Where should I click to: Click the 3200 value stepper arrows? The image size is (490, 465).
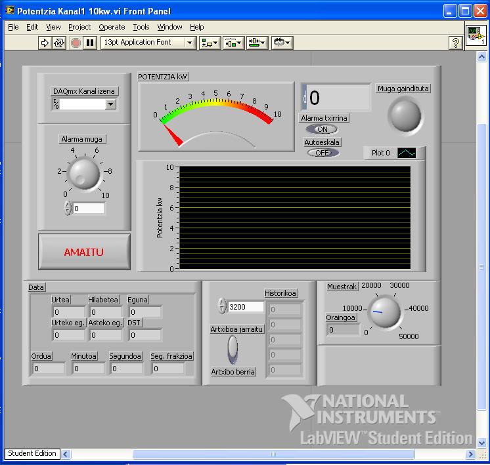click(x=221, y=306)
